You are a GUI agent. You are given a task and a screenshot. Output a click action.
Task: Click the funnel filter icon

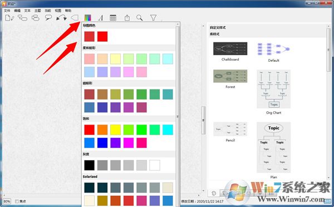point(154,18)
